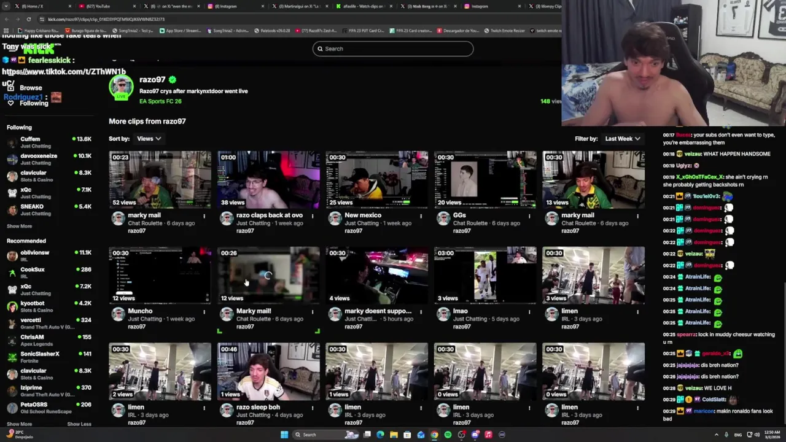Open SNEAKO channel in sidebar
Screen dimensions: 786x442
point(49,210)
